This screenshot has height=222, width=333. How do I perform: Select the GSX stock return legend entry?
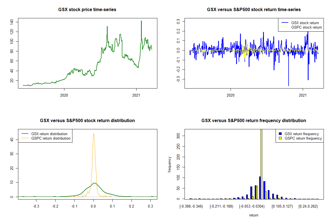tap(305, 23)
